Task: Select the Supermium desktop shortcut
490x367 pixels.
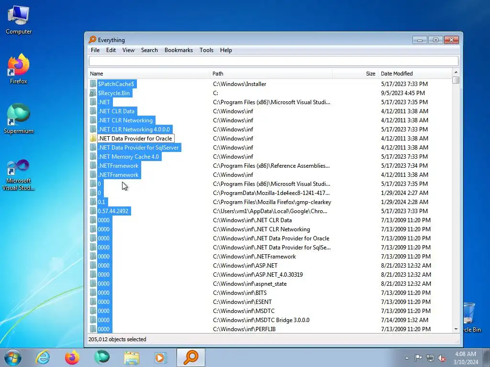Action: click(19, 119)
